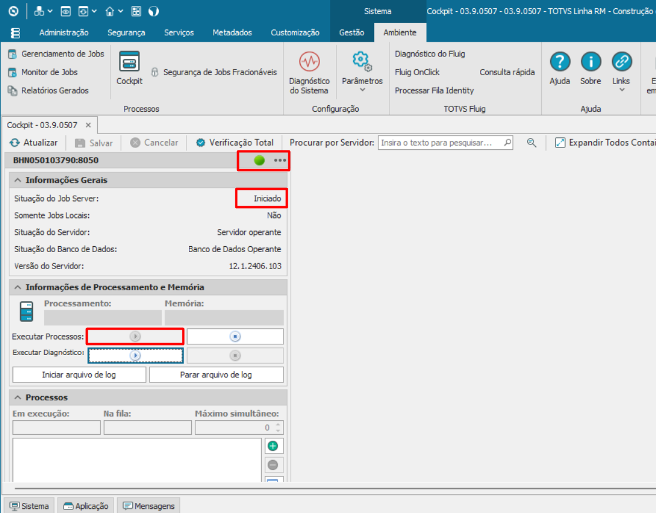Launch the Cockpit ribbon button
Screen dimensions: 656x513
(x=129, y=68)
